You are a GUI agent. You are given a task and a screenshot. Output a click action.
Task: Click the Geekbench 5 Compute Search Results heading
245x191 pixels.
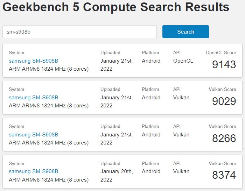pos(116,7)
